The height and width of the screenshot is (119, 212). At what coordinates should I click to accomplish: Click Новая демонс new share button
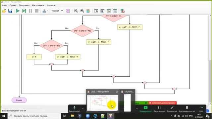pyautogui.click(x=146, y=109)
